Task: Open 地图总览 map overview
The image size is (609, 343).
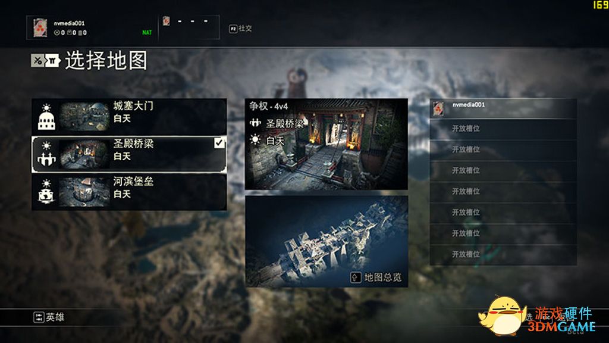Action: click(x=376, y=277)
